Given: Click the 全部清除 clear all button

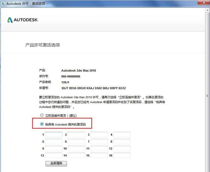Looking at the screenshot, I should pos(56,163).
